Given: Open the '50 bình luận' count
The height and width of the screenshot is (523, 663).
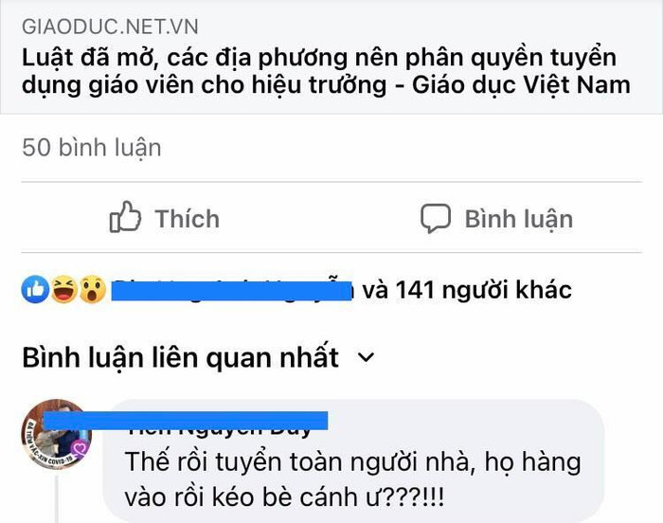Looking at the screenshot, I should [x=92, y=148].
